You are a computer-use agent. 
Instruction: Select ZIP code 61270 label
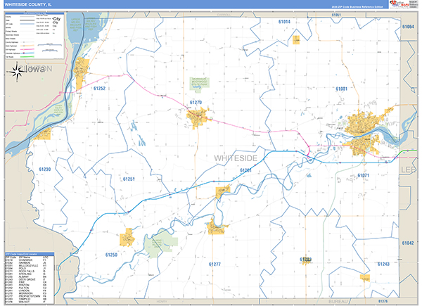(196, 103)
